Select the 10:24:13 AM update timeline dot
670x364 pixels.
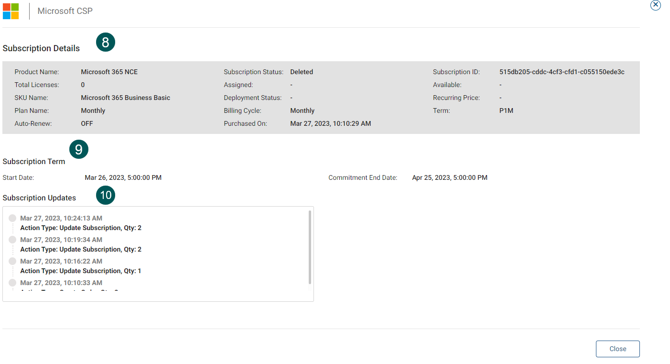coord(12,218)
